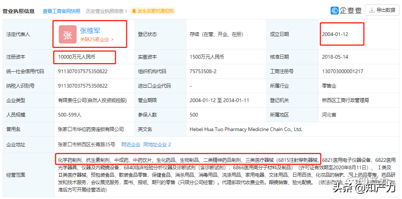Image resolution: width=402 pixels, height=199 pixels.
Task: Select the 曾用名 label cell
Action: (x=28, y=130)
